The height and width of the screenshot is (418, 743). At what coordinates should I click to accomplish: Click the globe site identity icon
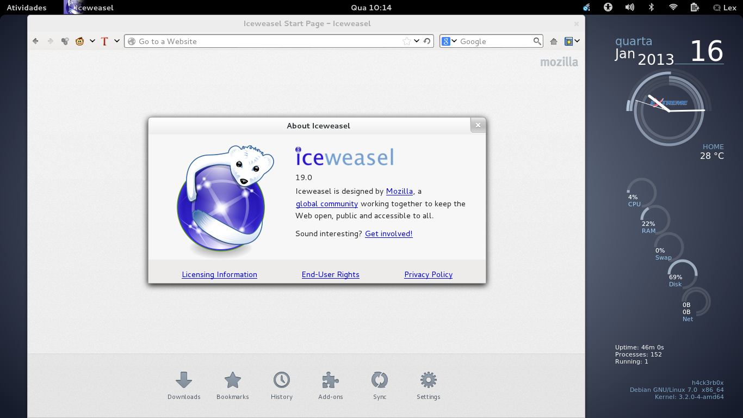pos(131,41)
